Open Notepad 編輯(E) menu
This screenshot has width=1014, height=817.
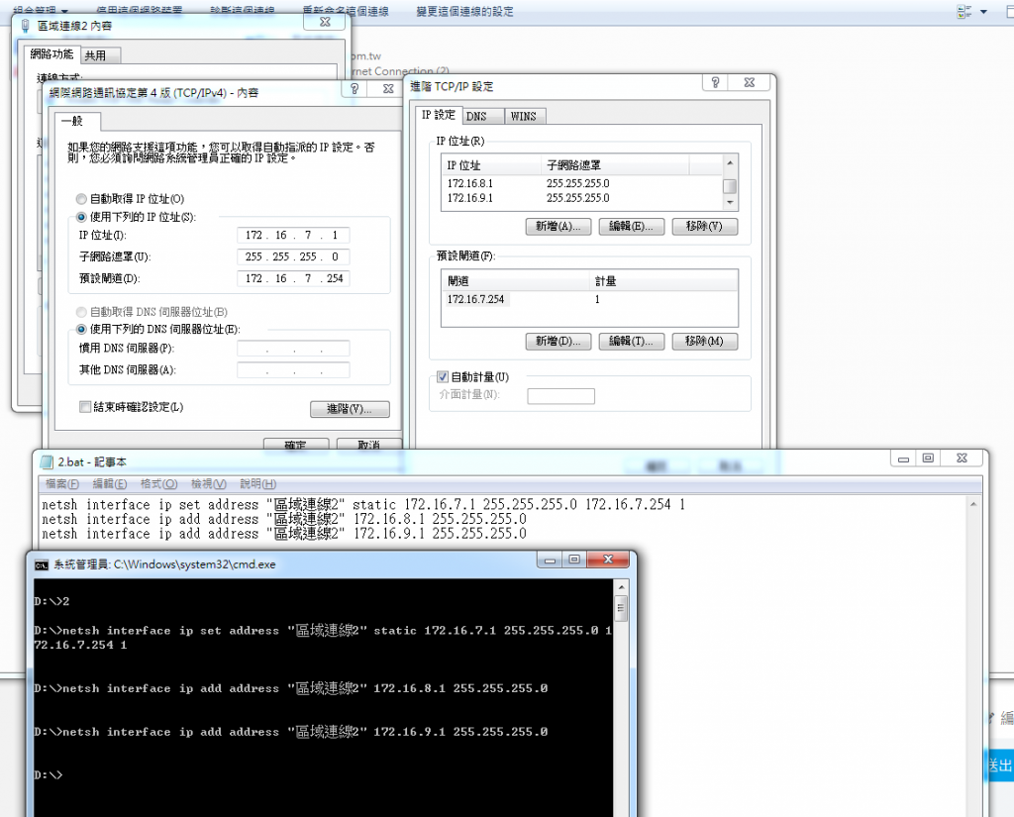[x=110, y=484]
